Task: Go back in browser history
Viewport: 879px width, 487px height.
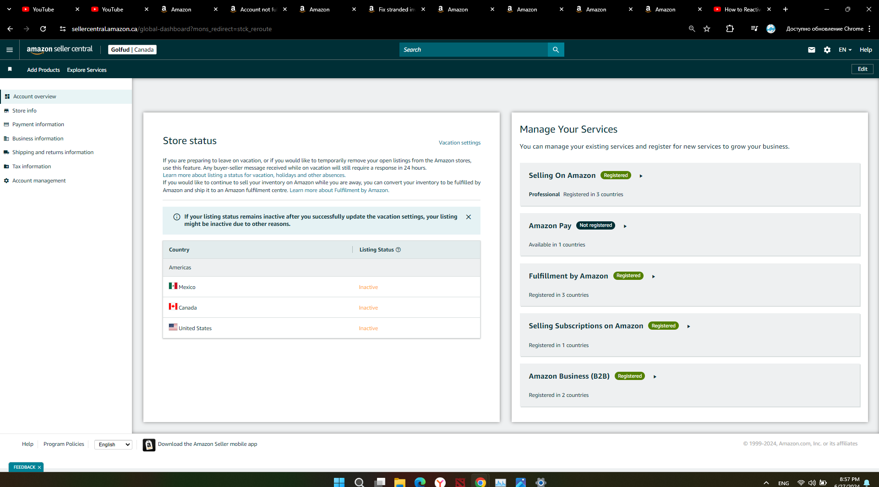Action: (10, 29)
